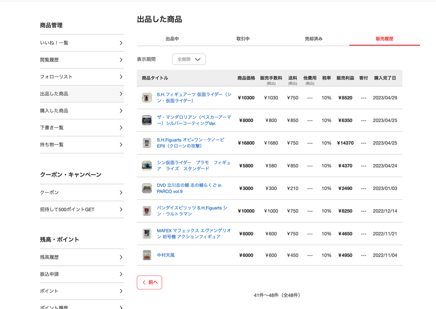
Task: Click the chevron next to 閲覧履歴
Action: click(121, 60)
